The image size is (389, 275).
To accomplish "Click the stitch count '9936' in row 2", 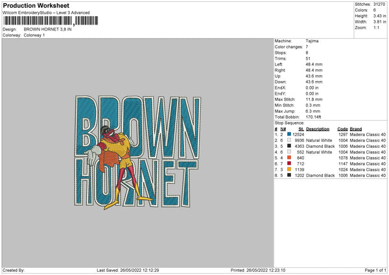I will pos(299,141).
